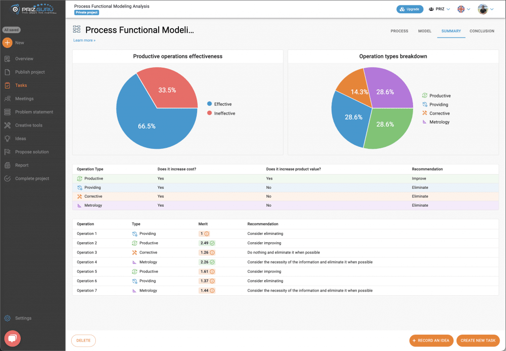Click the red 33.5% pie slice
This screenshot has width=506, height=351.
point(168,89)
